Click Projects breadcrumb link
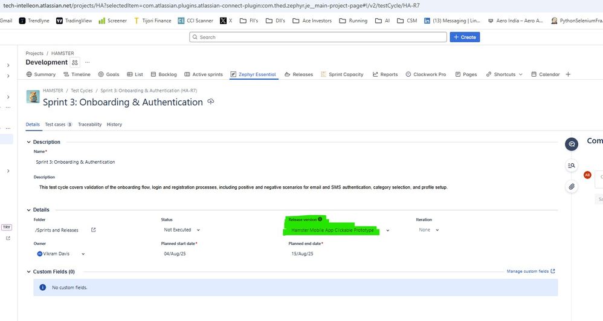 click(x=34, y=53)
